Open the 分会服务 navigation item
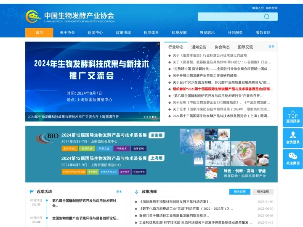The width and height of the screenshot is (303, 227). click(235, 33)
